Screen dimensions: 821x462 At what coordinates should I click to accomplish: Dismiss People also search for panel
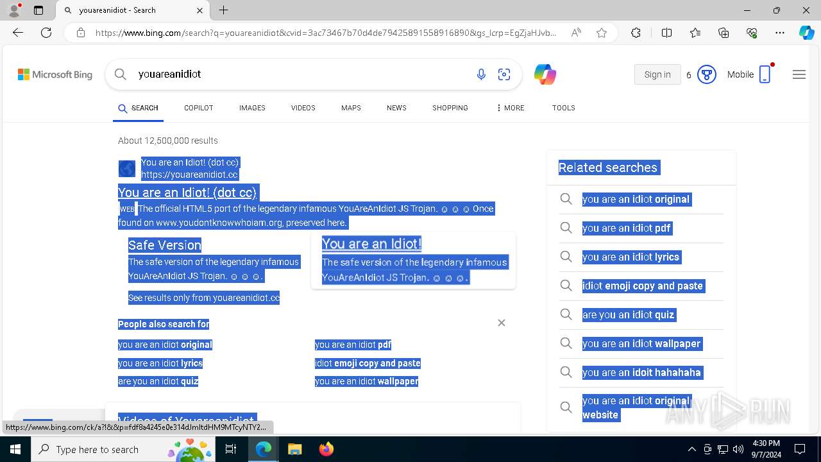pyautogui.click(x=502, y=323)
